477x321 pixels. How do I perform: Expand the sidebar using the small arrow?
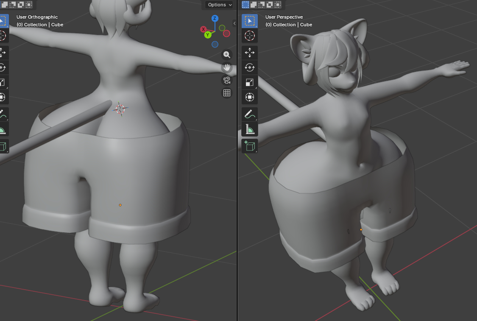(x=234, y=23)
